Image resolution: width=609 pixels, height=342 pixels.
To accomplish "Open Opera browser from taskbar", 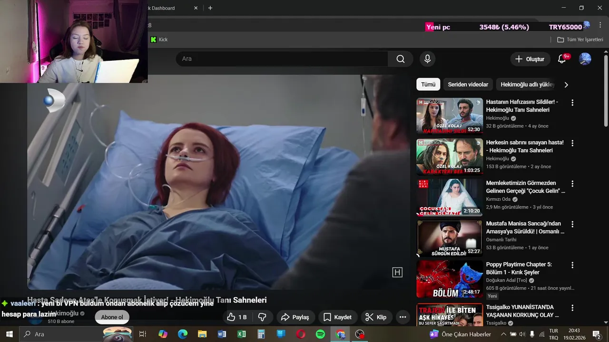I will point(301,334).
